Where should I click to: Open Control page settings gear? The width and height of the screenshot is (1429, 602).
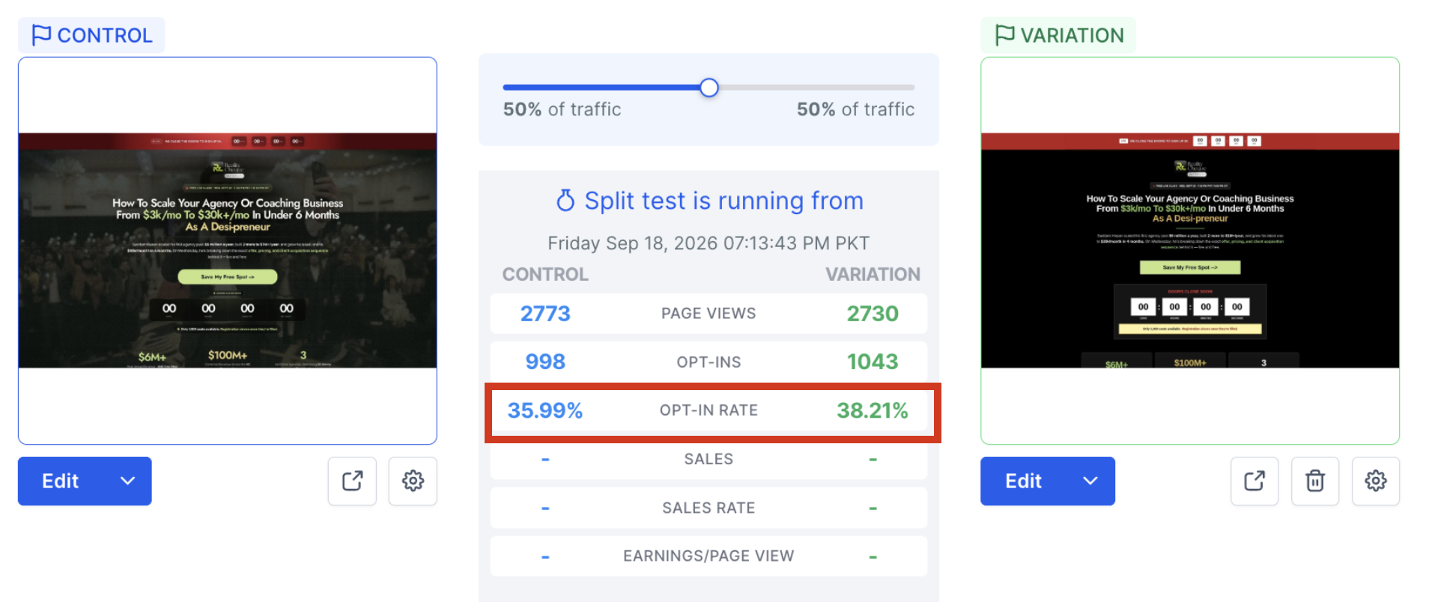[413, 481]
